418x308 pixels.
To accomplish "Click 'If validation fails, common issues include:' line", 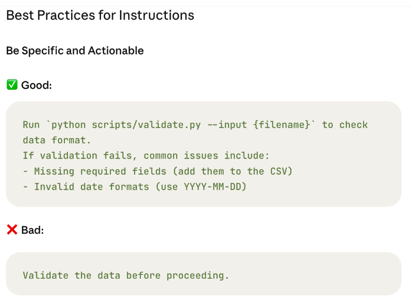I will pos(146,156).
